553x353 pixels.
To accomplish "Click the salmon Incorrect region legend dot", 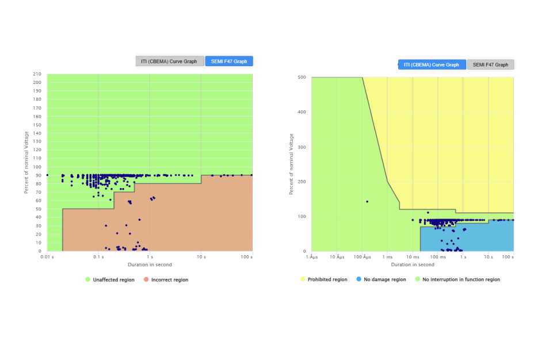I will click(x=146, y=279).
